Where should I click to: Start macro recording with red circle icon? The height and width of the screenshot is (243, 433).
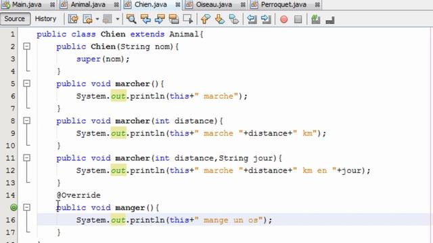[x=284, y=20]
